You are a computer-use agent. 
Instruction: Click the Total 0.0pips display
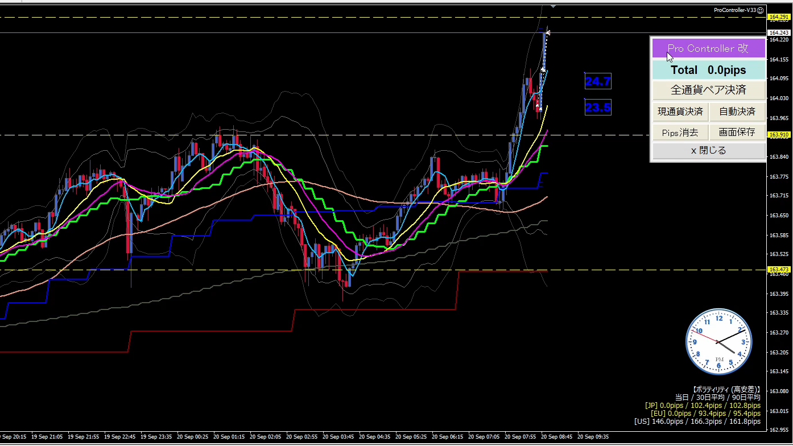[x=708, y=70]
